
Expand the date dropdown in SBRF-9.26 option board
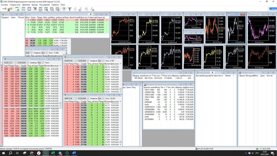[88, 98]
